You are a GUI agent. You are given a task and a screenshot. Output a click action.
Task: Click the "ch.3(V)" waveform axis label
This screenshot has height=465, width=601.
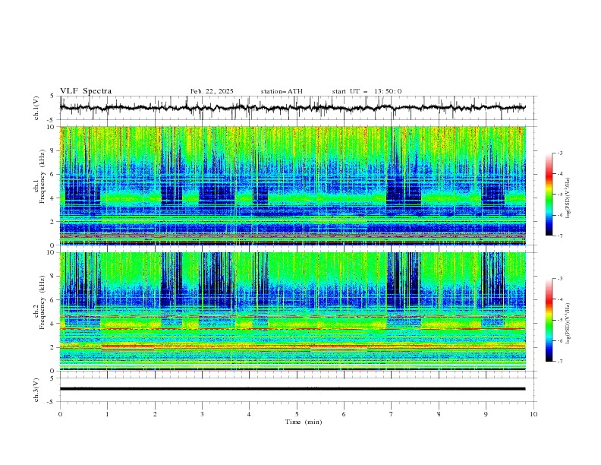[x=36, y=390]
